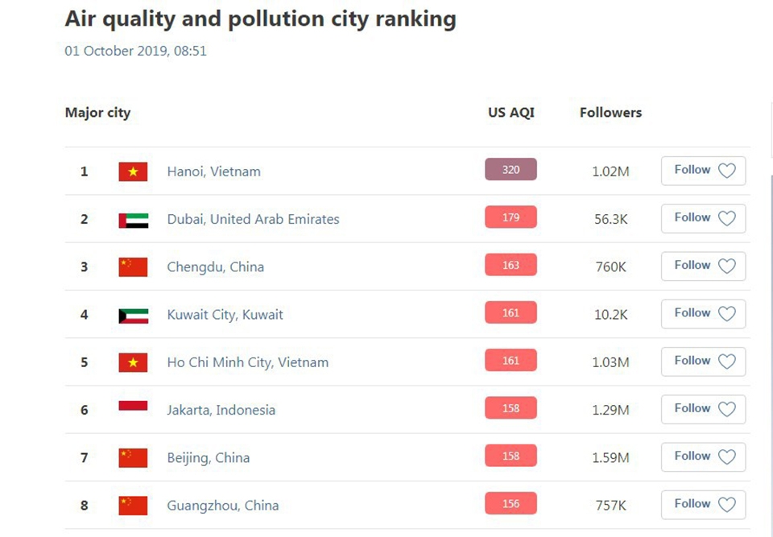The image size is (773, 537).
Task: Select the China flag beside Beijing
Action: pos(133,456)
